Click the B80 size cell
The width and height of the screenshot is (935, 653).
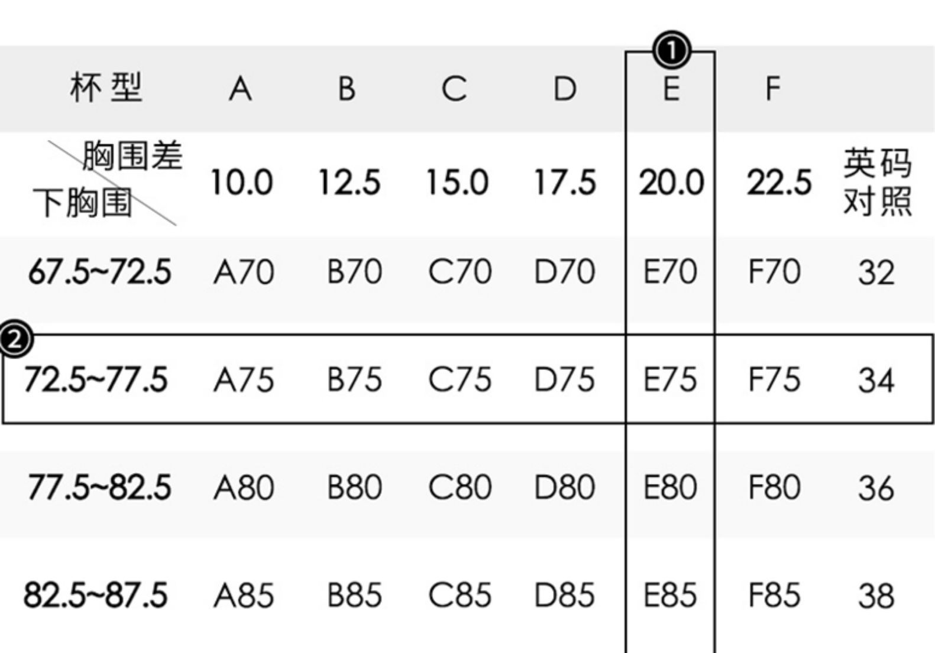click(x=354, y=488)
